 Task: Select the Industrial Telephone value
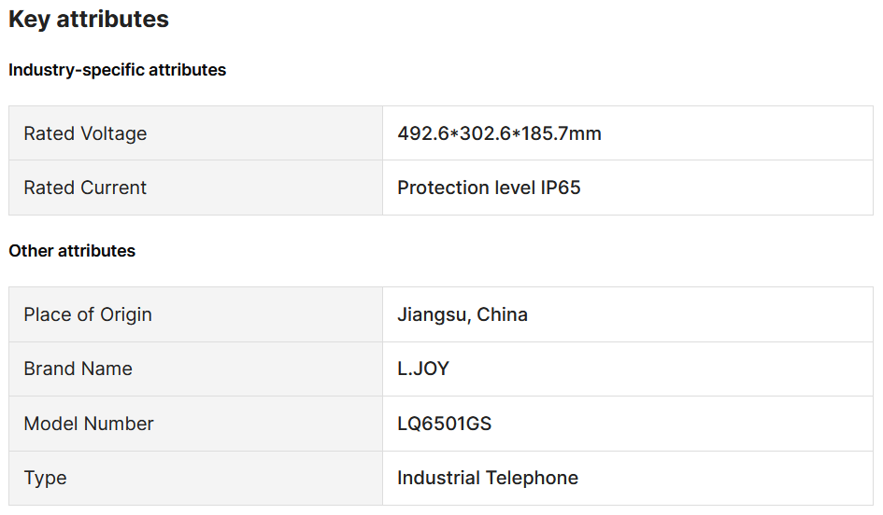pos(488,478)
